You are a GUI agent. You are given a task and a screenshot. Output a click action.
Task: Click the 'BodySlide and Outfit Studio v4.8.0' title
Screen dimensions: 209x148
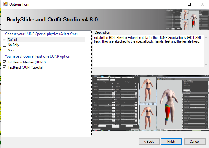(52, 20)
